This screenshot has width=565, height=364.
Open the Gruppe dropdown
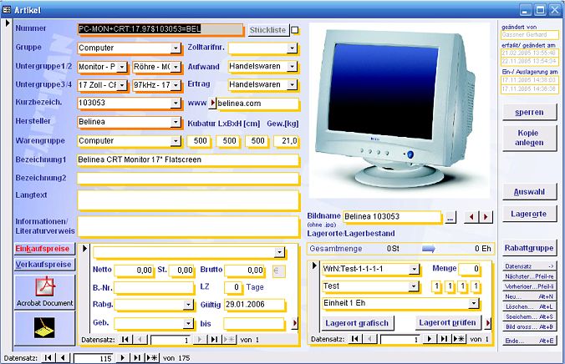176,48
